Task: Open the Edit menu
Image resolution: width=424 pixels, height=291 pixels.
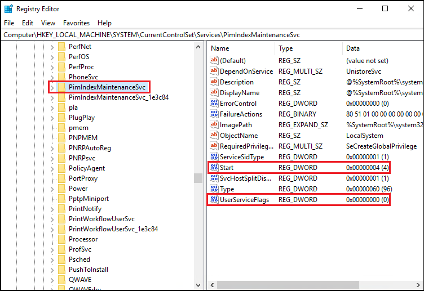Action: (28, 23)
